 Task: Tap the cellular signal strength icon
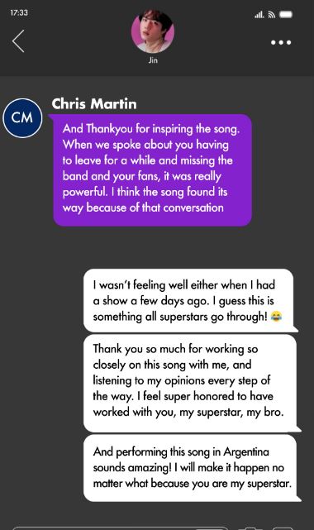[259, 15]
